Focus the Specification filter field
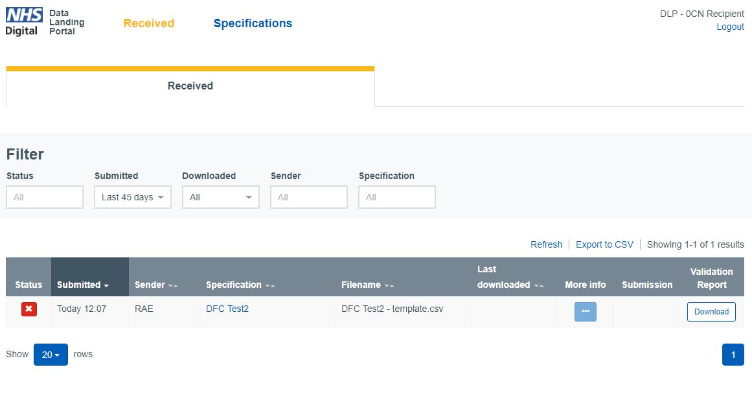 coord(397,197)
